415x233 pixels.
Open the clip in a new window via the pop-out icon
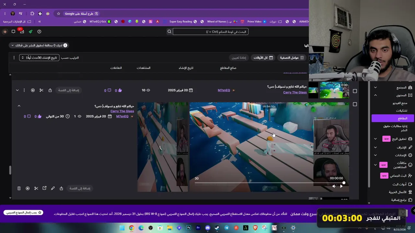pos(44,188)
